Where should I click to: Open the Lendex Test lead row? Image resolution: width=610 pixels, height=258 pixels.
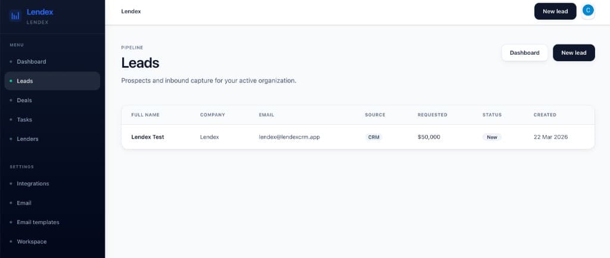tap(148, 137)
